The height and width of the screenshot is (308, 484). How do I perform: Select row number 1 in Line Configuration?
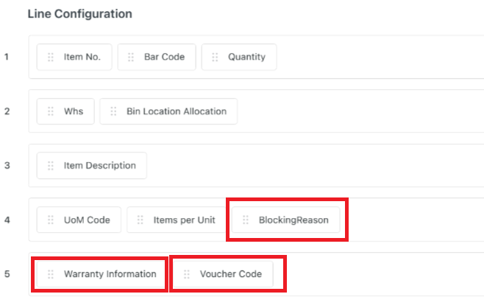pyautogui.click(x=7, y=57)
